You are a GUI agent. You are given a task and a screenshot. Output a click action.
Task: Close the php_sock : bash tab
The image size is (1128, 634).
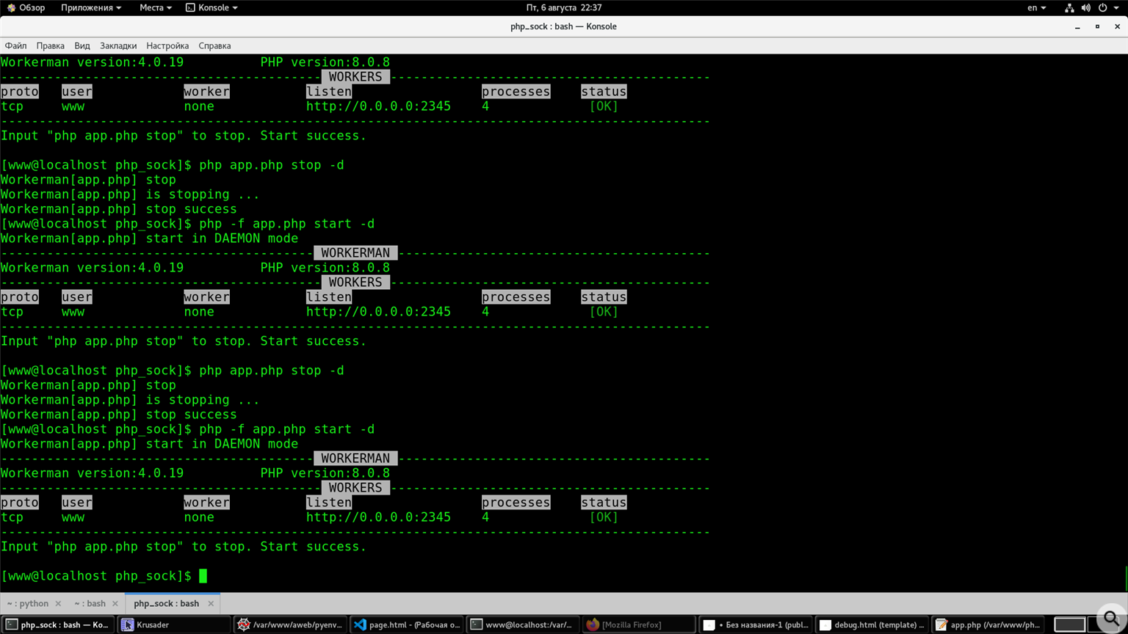pyautogui.click(x=211, y=603)
